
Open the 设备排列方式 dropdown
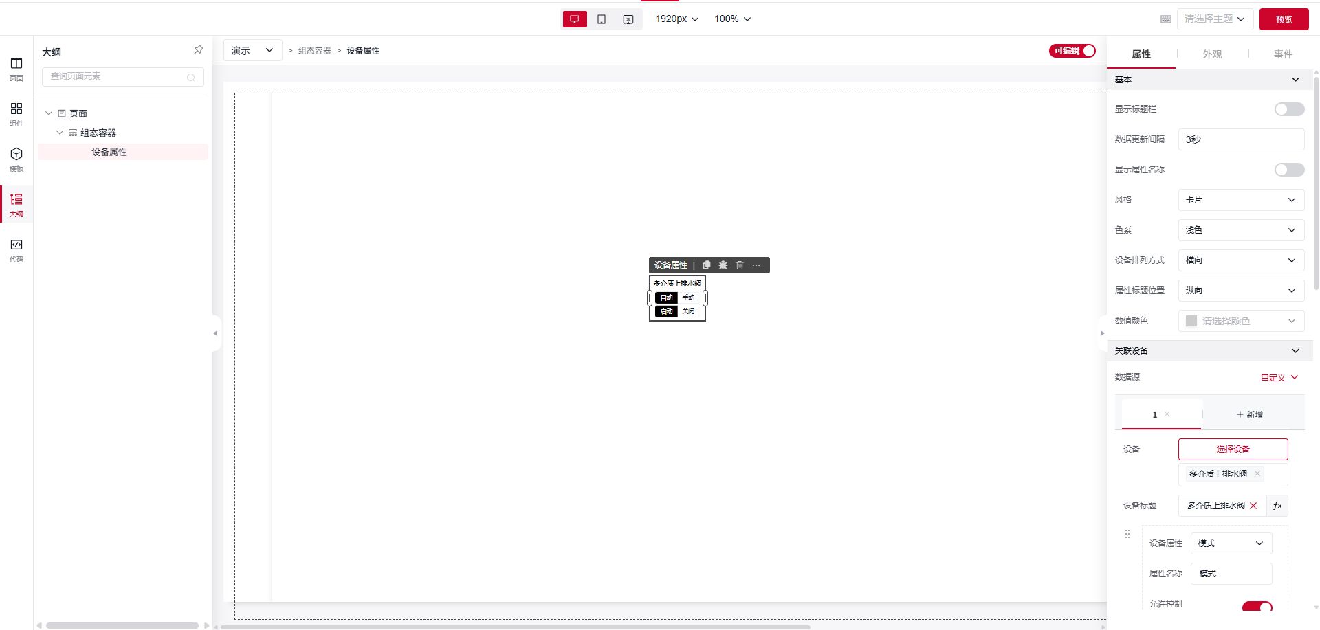(1241, 260)
